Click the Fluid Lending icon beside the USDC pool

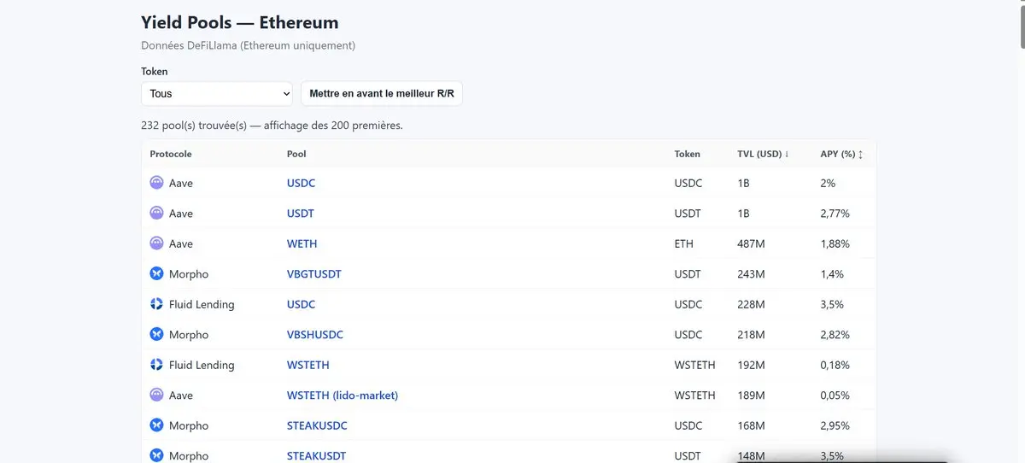(x=156, y=304)
